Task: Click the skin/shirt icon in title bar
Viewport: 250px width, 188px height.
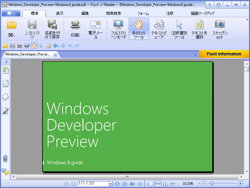Action: pyautogui.click(x=218, y=5)
